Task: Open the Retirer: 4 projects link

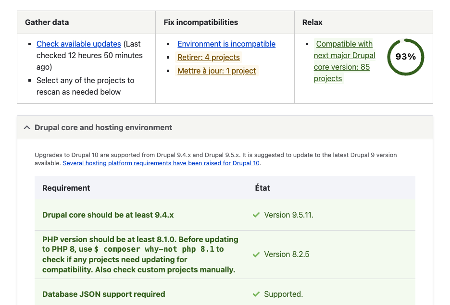Action: click(x=209, y=57)
